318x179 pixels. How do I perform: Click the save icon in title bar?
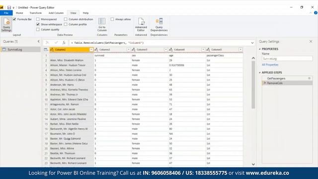point(9,7)
